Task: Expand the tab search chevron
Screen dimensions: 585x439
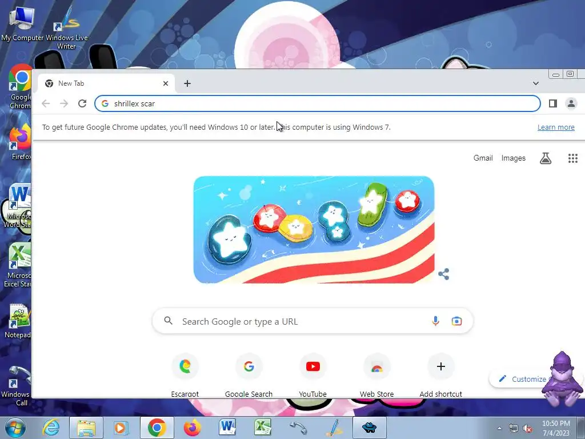Action: point(536,83)
